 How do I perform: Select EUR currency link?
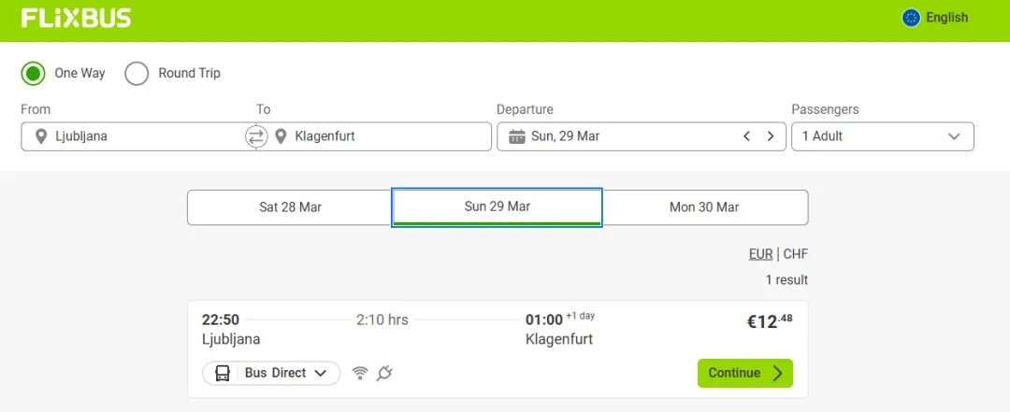pyautogui.click(x=760, y=254)
